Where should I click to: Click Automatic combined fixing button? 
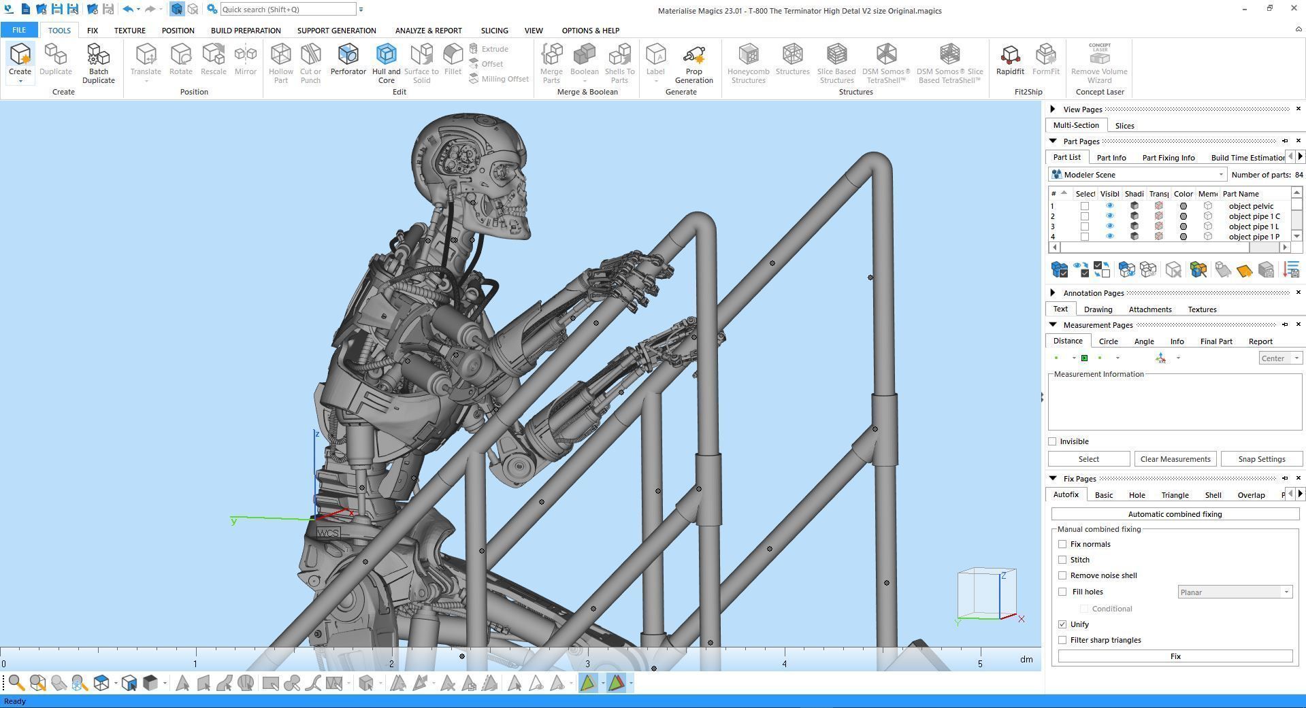tap(1175, 514)
